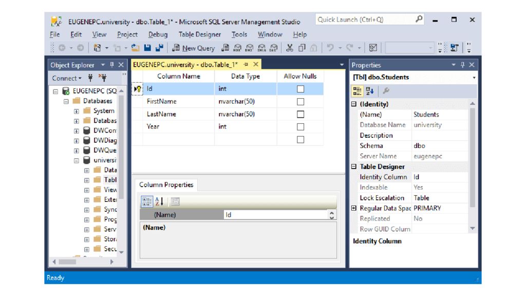Toggle Allow Nulls for FirstName column
This screenshot has width=526, height=296.
tap(300, 102)
